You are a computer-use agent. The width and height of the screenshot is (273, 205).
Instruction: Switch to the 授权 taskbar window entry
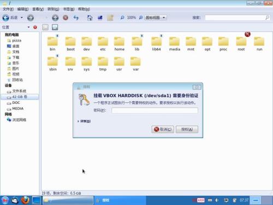pyautogui.click(x=120, y=201)
